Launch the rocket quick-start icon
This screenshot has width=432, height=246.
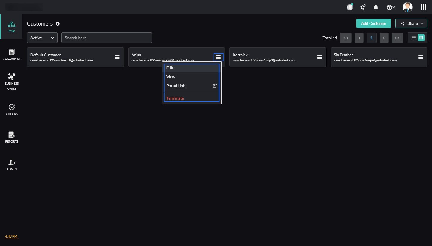362,7
